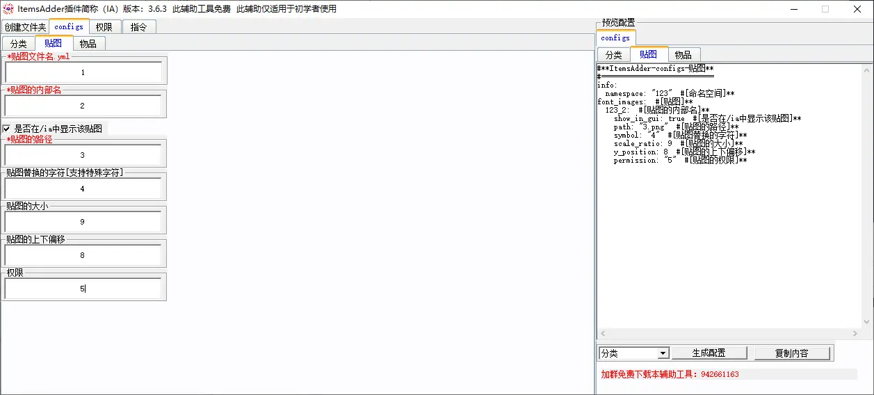Screen dimensions: 874x395
Task: Focus the 贴图的路径 input field
Action: [83, 155]
